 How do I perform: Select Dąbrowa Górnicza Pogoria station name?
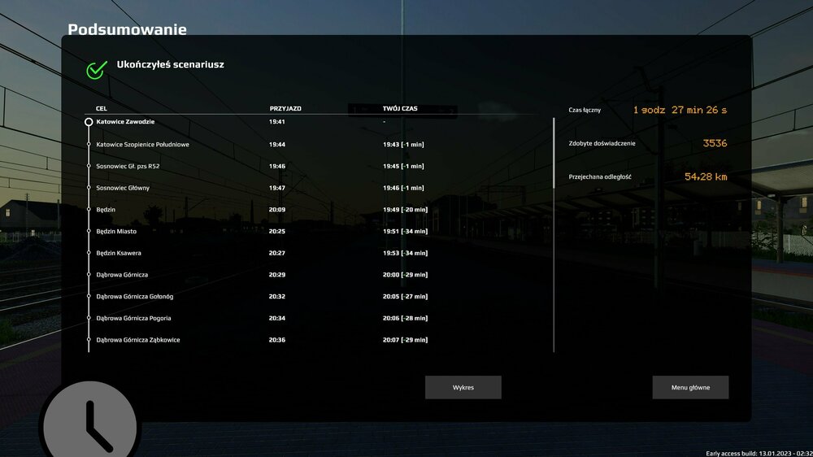[133, 319]
